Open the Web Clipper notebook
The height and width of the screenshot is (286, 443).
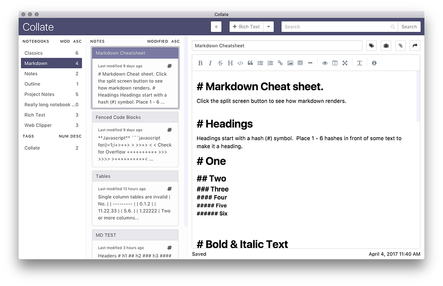click(52, 125)
